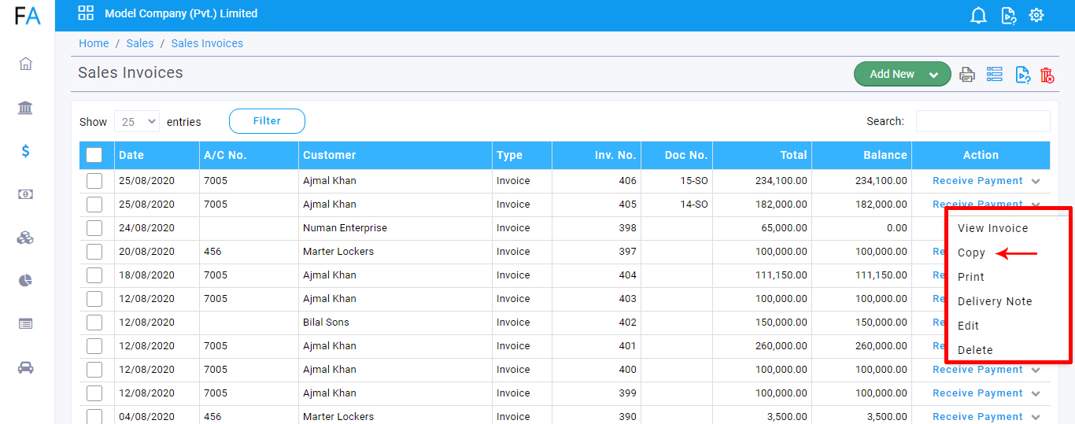Image resolution: width=1075 pixels, height=424 pixels.
Task: Tick the select-all header checkbox
Action: pos(94,155)
